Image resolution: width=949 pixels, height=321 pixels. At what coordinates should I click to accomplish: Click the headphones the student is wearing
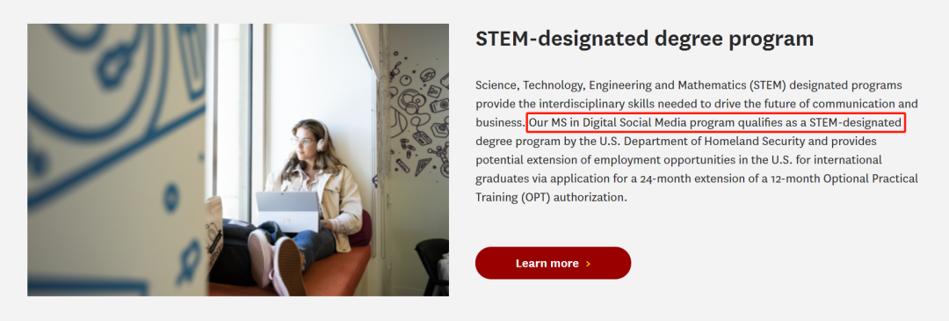coord(322,137)
